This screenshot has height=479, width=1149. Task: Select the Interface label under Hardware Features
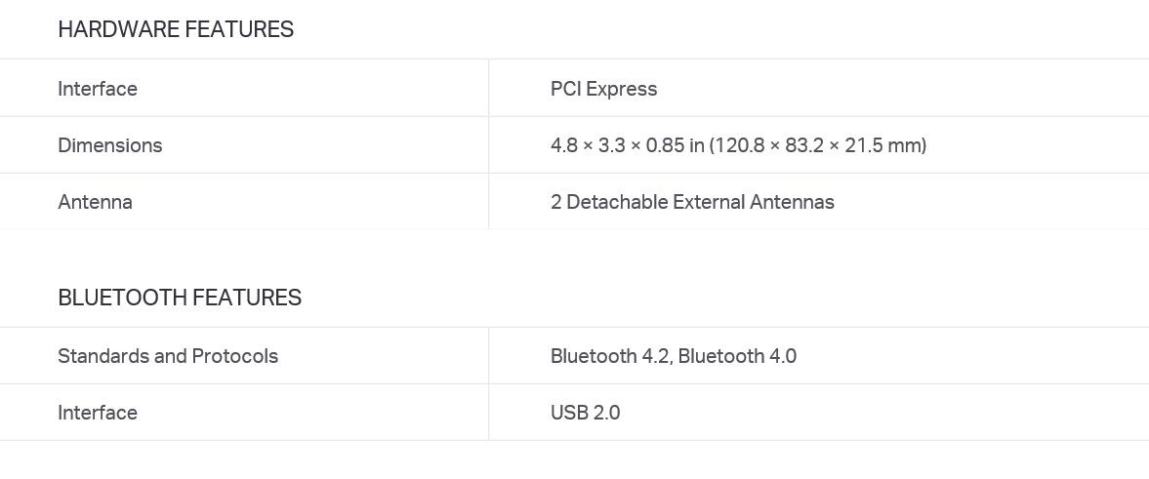click(x=98, y=89)
